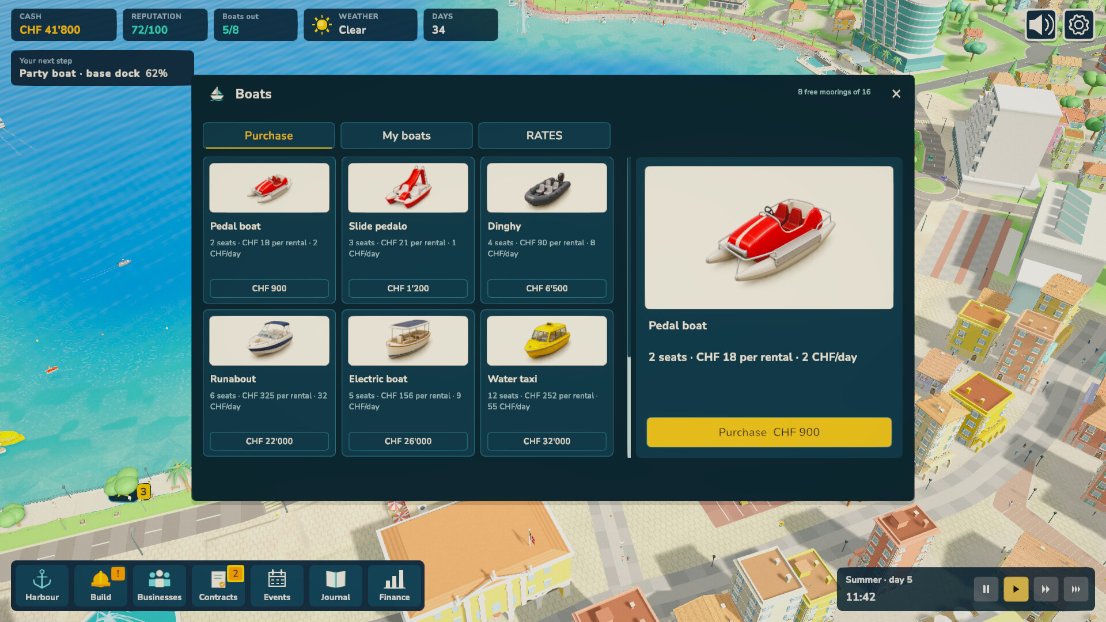Close the Boats dialog
Screen dimensions: 1106x622
point(896,94)
